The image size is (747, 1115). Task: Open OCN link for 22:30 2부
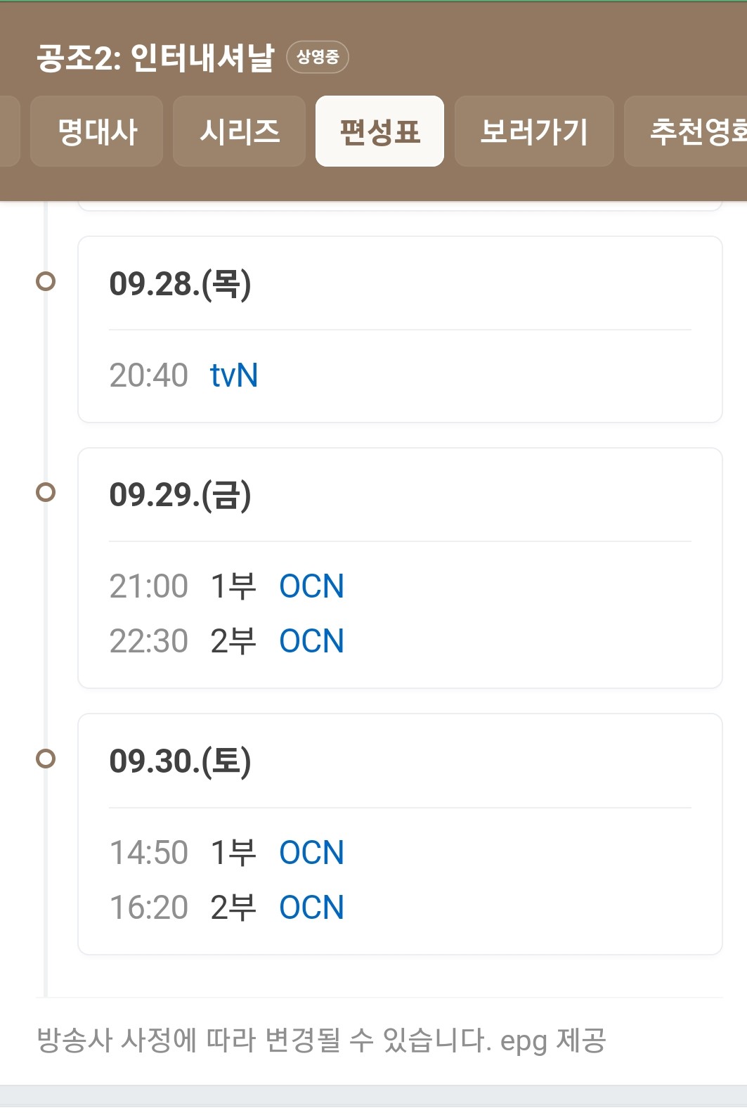click(311, 641)
